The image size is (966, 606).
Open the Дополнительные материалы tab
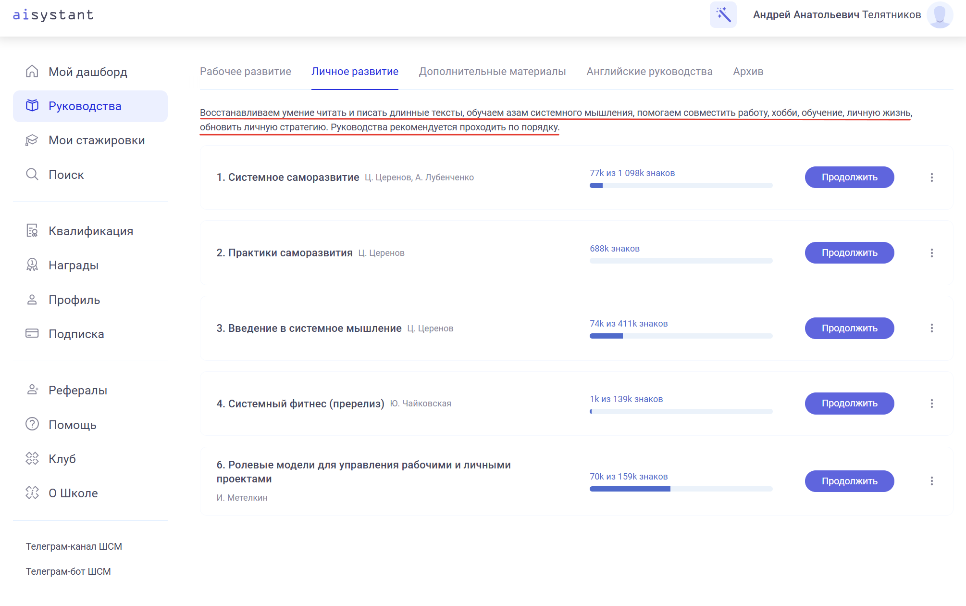point(492,72)
